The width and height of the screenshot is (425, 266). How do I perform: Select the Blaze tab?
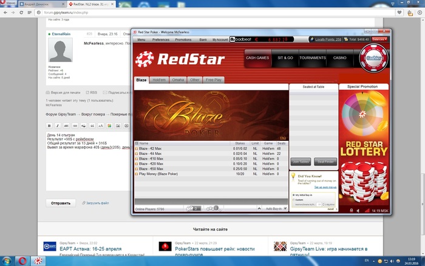click(x=141, y=80)
